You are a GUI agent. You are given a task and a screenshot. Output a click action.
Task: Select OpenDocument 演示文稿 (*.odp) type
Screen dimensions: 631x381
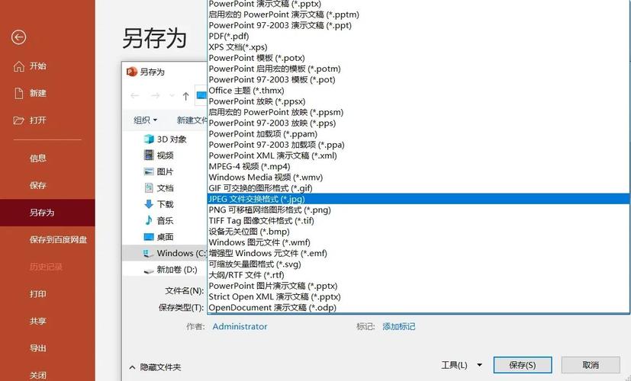click(x=419, y=307)
